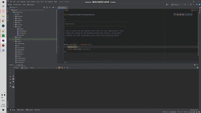
Task: Click Chrome icon in Windows taskbar
Action: click(3, 21)
